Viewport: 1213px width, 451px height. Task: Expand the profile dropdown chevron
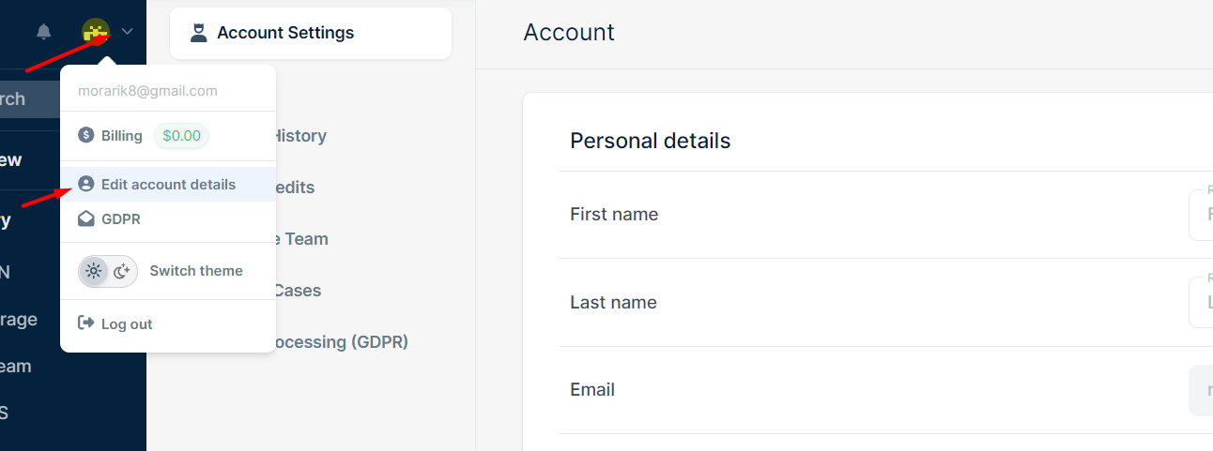click(x=128, y=32)
